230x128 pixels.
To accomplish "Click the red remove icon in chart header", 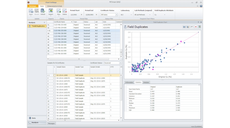I will 196,27.
